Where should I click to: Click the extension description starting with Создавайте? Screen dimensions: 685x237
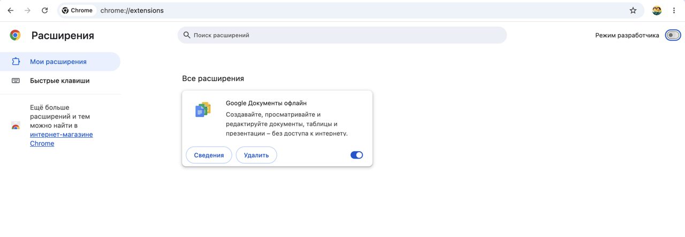(x=287, y=124)
